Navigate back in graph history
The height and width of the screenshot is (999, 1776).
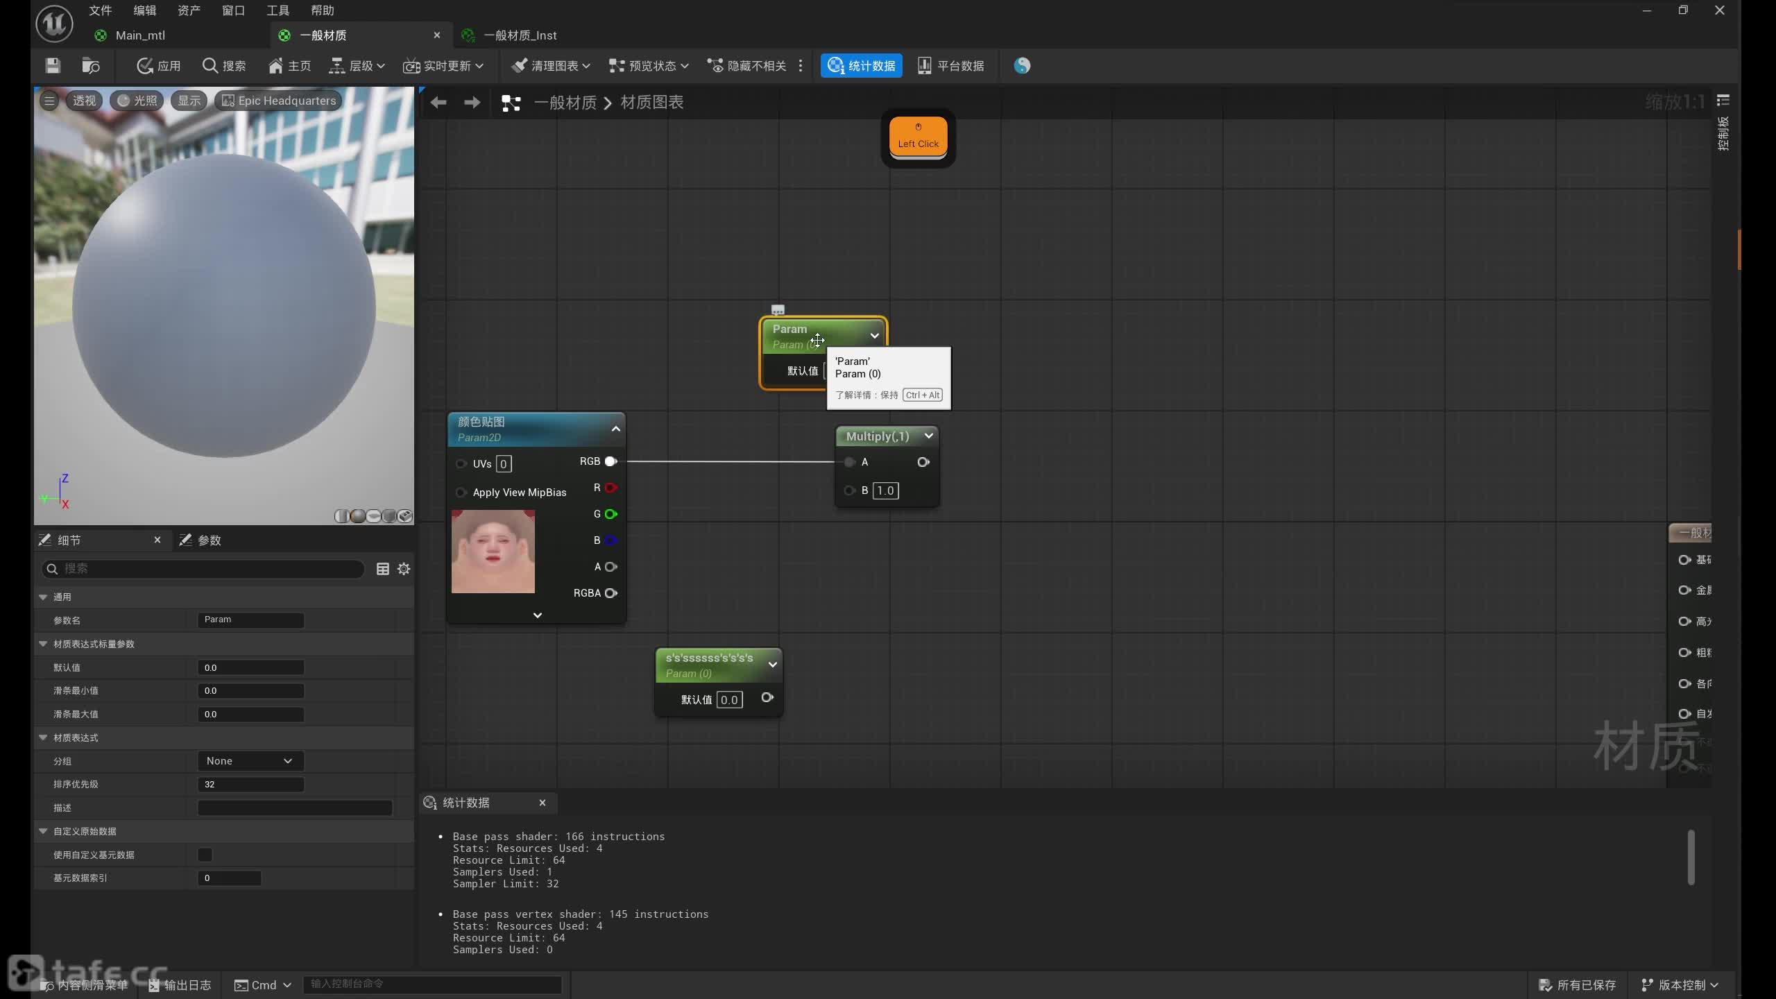[438, 103]
